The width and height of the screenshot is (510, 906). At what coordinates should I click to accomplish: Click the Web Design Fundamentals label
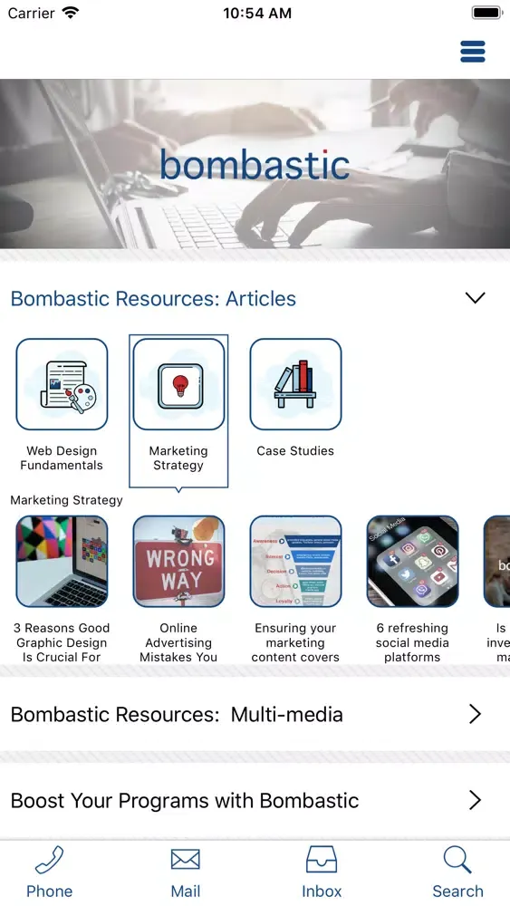pyautogui.click(x=62, y=458)
